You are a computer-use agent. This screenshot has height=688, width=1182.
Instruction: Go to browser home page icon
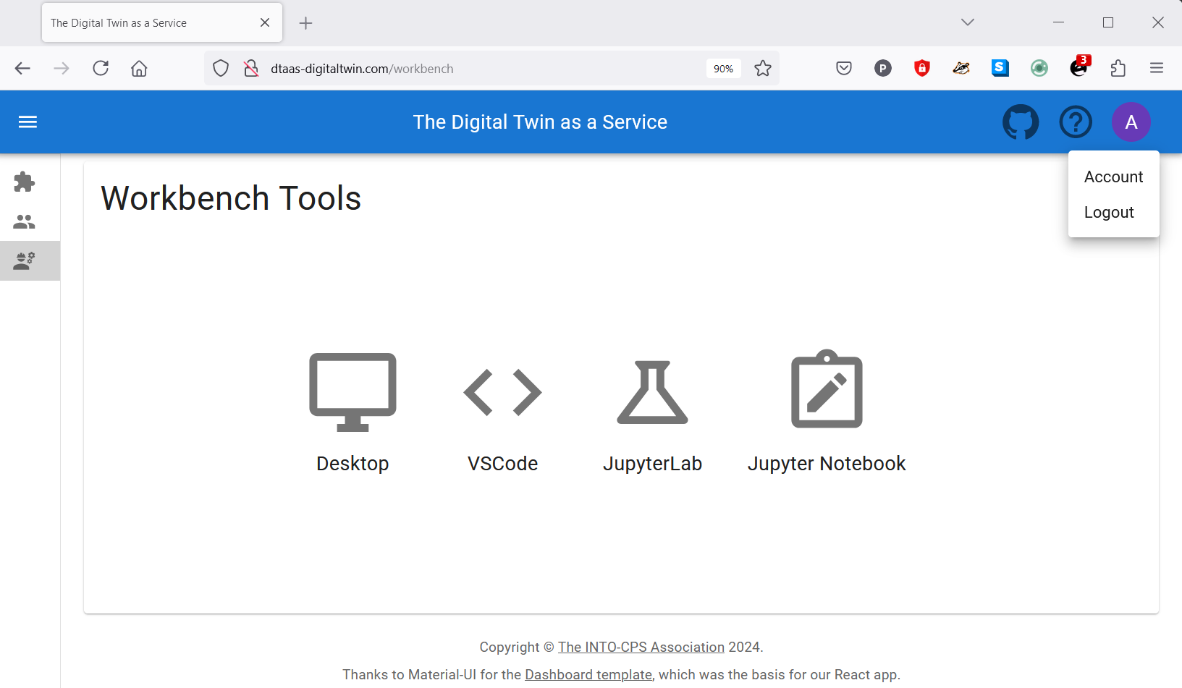tap(139, 68)
